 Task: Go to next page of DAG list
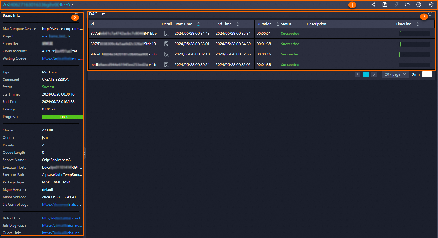pyautogui.click(x=374, y=74)
